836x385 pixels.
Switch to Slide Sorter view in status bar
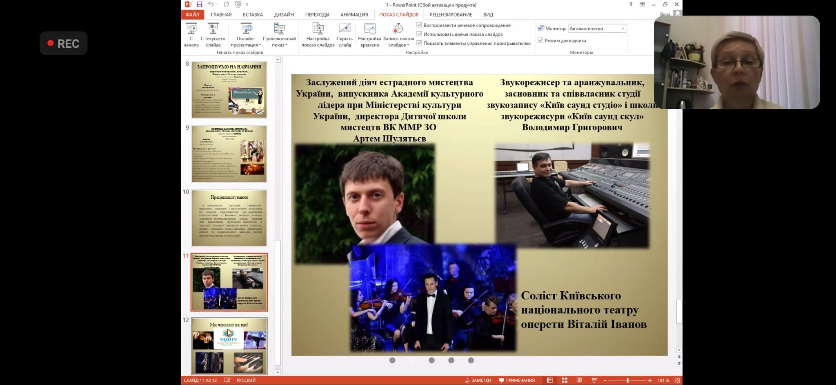(x=565, y=380)
